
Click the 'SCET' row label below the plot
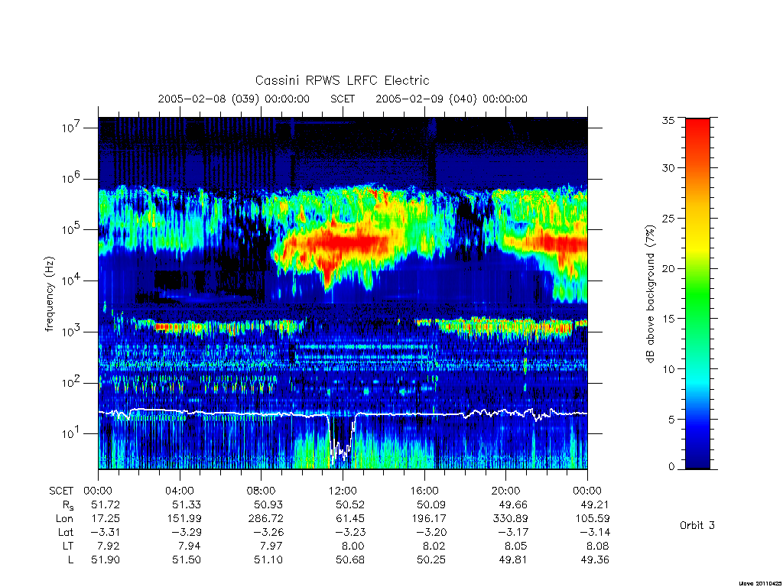(61, 491)
